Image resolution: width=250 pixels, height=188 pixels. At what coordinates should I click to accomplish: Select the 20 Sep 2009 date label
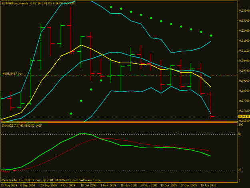(x=49, y=186)
